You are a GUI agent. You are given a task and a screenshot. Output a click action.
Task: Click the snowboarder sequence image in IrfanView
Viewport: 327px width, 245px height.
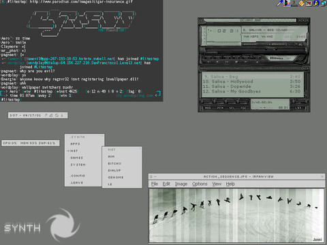click(x=236, y=216)
